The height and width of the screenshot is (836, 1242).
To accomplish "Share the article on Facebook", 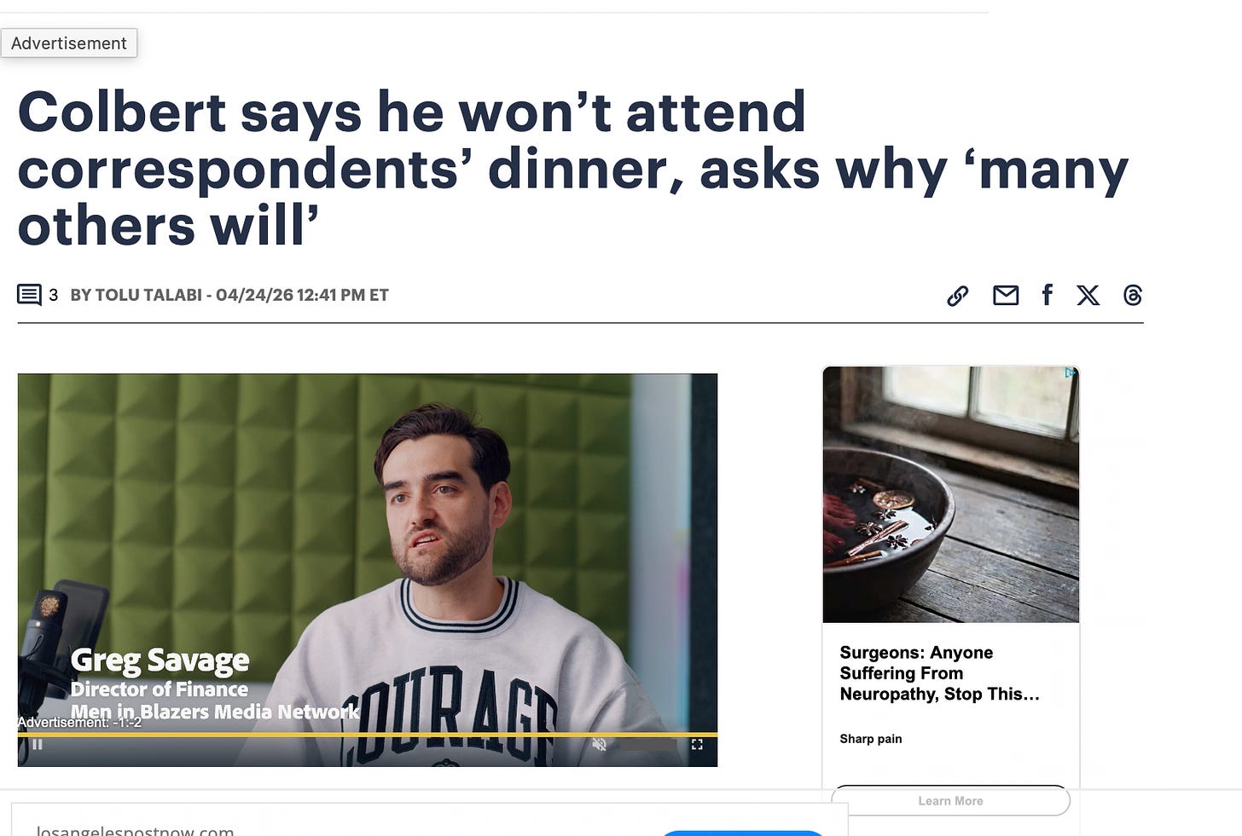I will coord(1047,294).
